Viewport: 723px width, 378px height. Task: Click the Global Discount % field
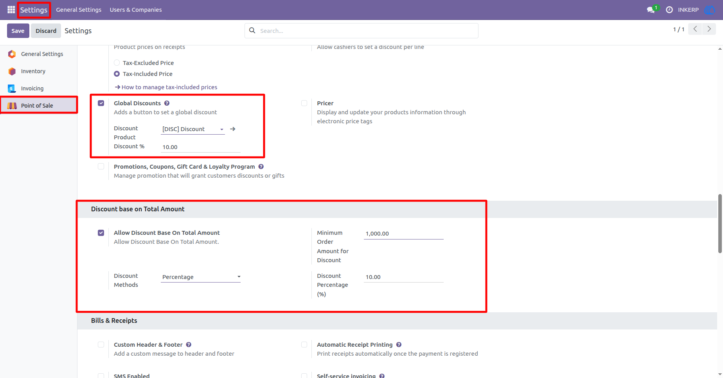click(x=201, y=147)
